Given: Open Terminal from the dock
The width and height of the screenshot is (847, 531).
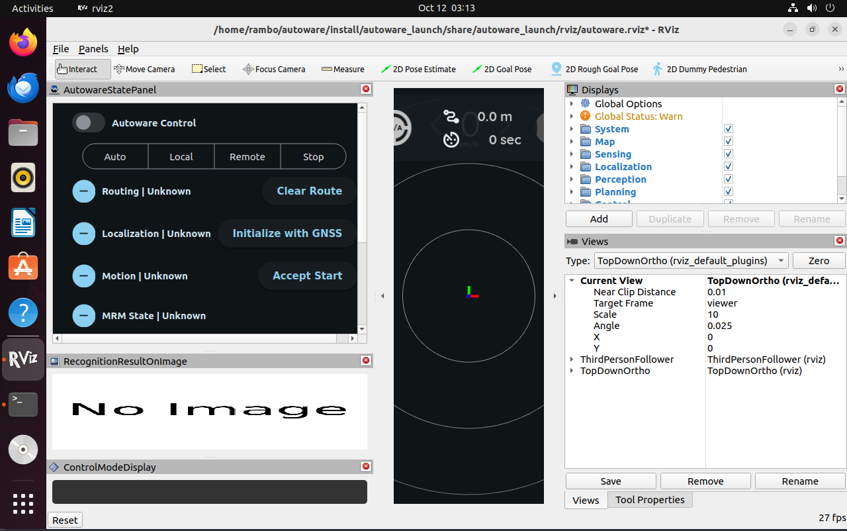Looking at the screenshot, I should point(23,404).
